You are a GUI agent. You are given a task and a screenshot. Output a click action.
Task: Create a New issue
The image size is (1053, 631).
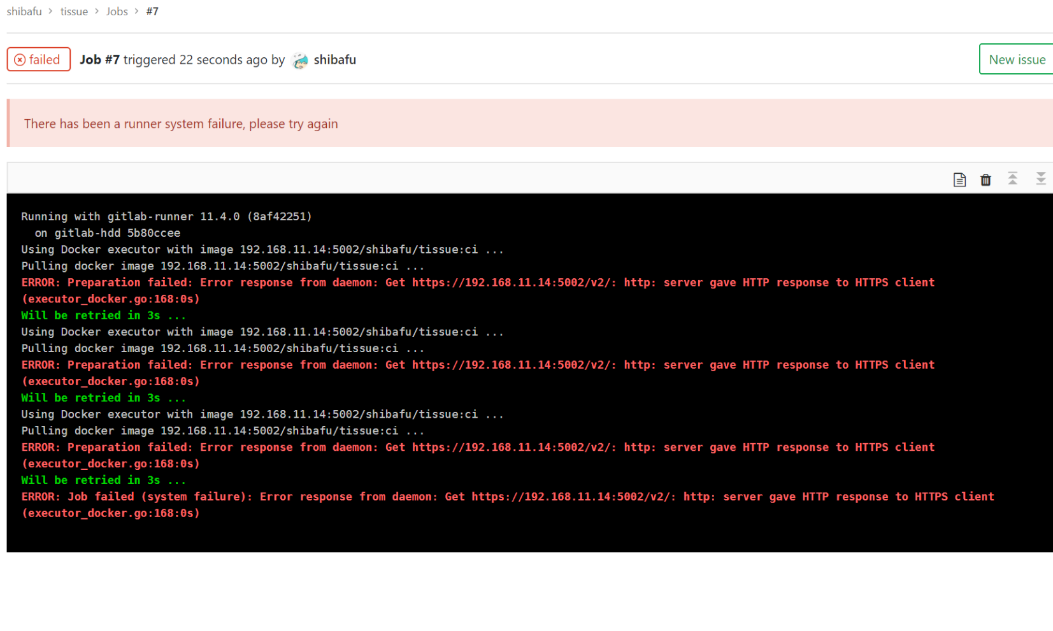tap(1016, 59)
